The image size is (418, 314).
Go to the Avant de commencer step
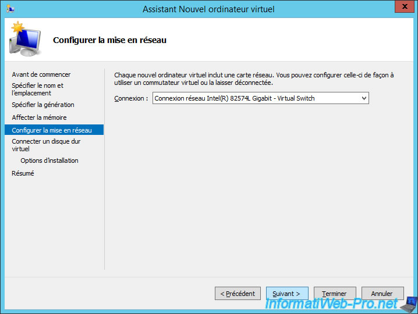[x=41, y=74]
